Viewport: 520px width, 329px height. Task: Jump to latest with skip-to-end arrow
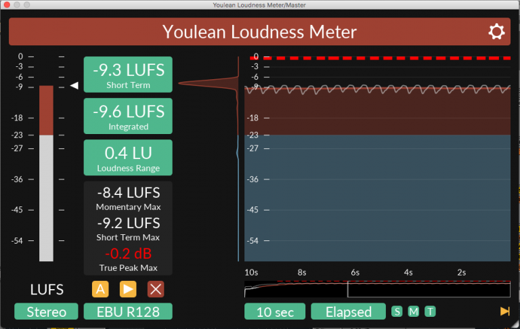point(504,311)
